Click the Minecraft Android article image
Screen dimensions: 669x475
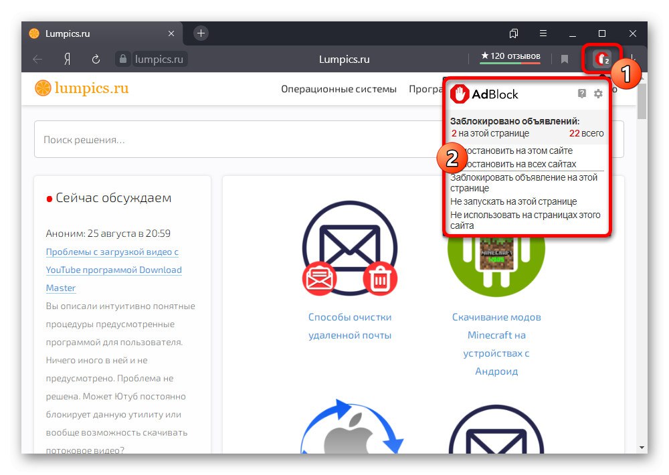pos(496,266)
